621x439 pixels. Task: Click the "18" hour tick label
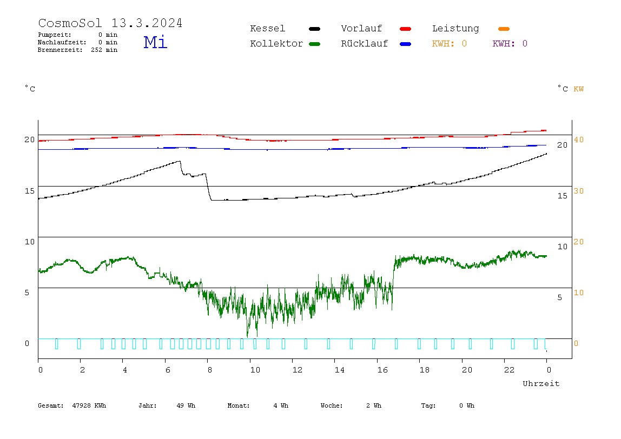(425, 370)
